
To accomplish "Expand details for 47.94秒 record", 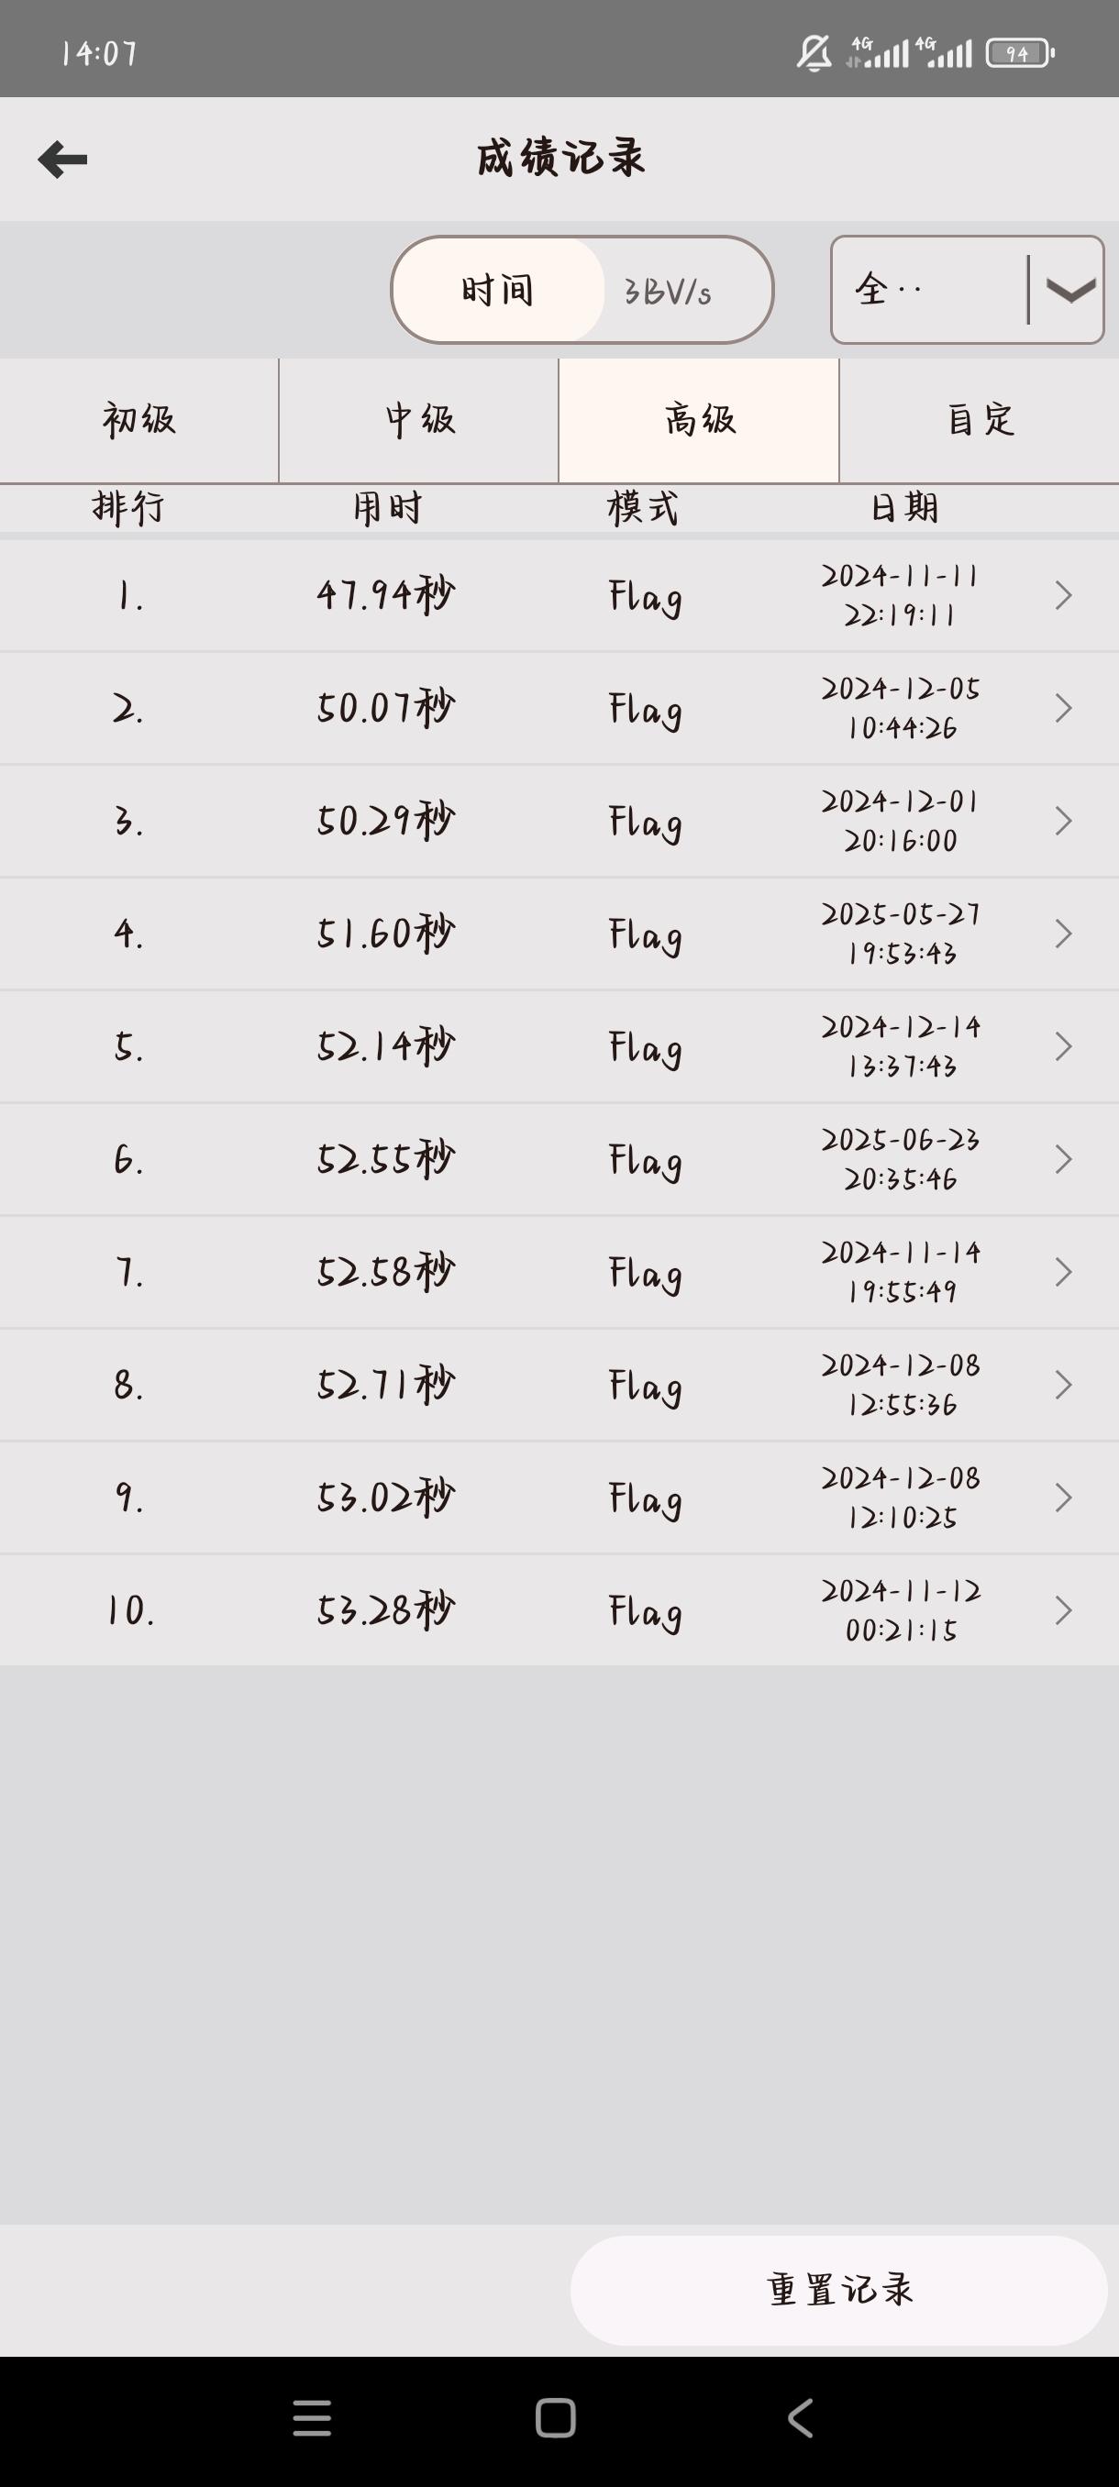I will (1063, 596).
